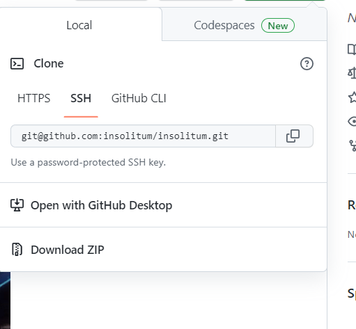Image resolution: width=356 pixels, height=329 pixels.
Task: Click the fork icon in the sidebar
Action: (x=353, y=145)
